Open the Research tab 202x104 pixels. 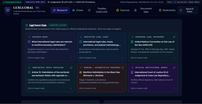[60, 10]
